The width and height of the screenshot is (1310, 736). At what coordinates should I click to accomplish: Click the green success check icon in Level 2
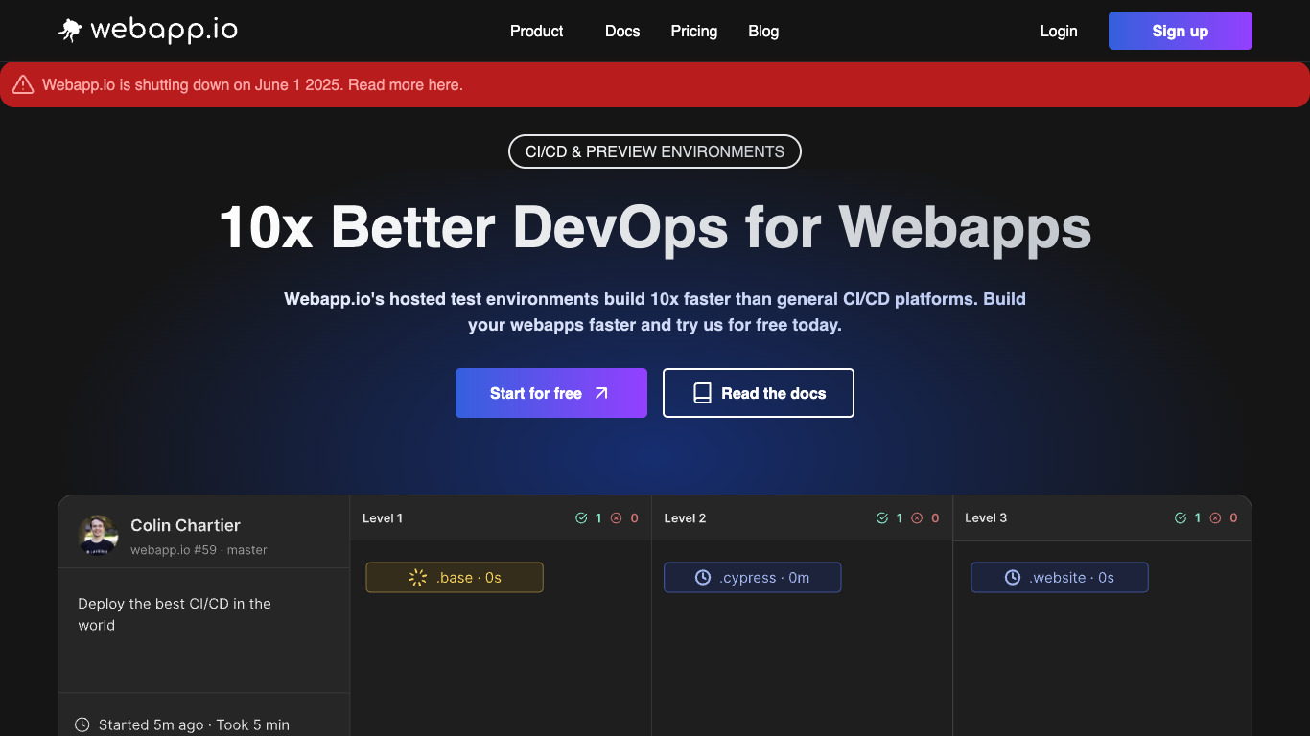(x=882, y=518)
